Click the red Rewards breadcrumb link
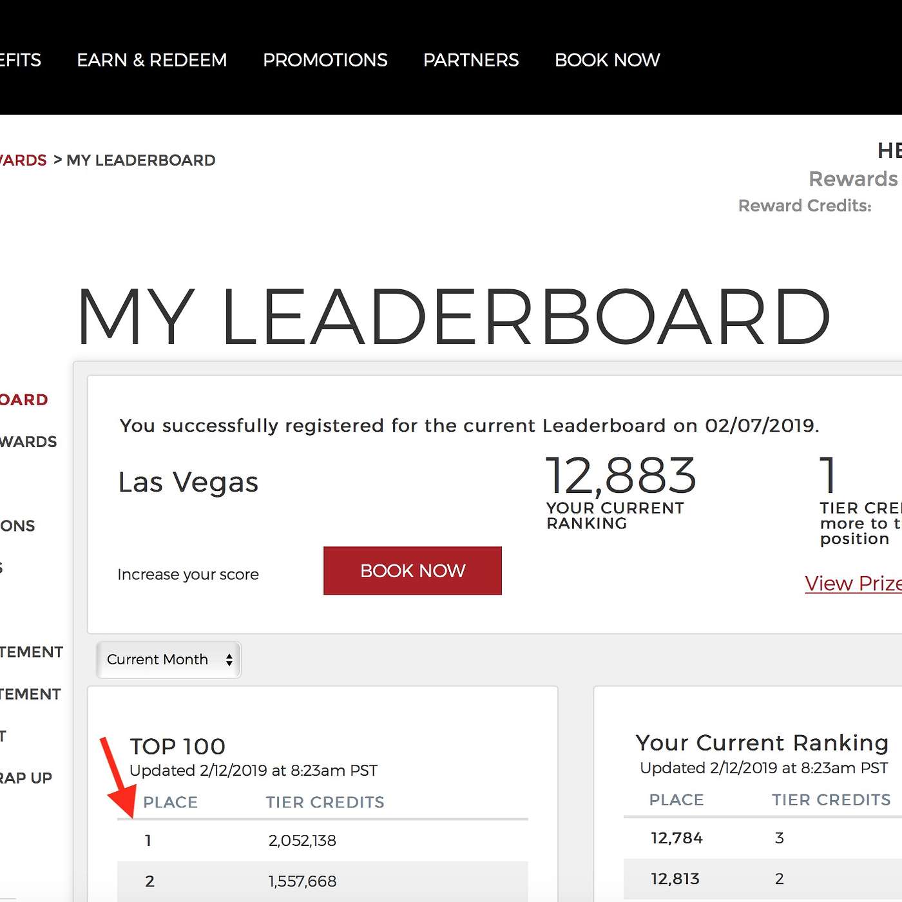 [23, 160]
